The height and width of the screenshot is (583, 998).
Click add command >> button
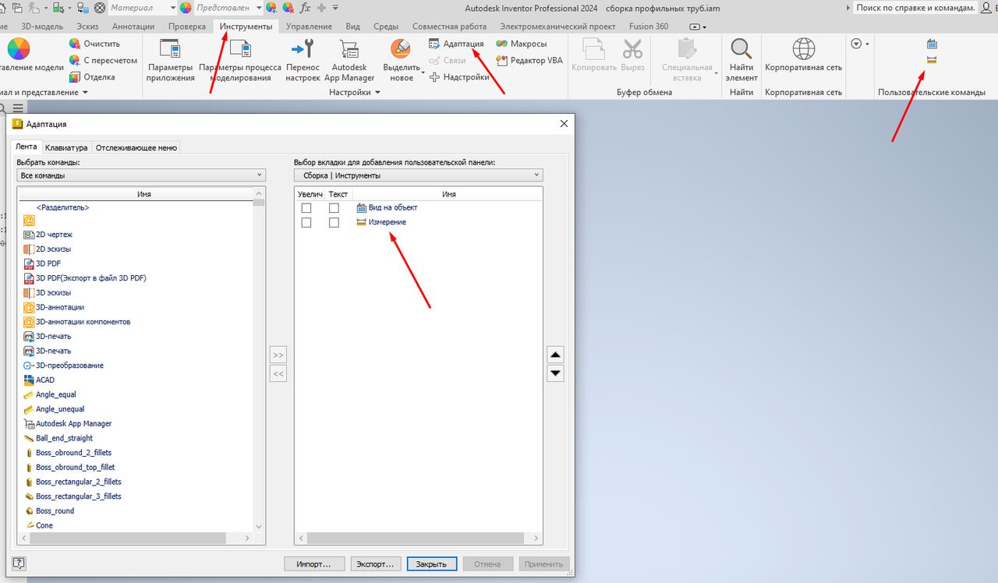coord(278,355)
